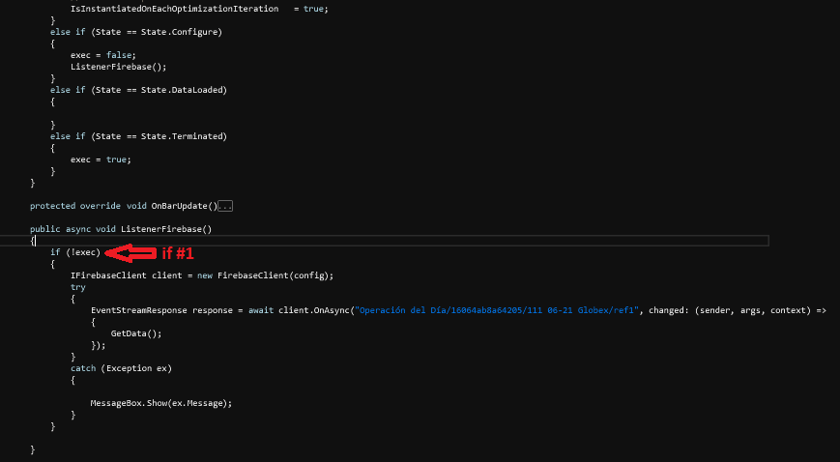Click the red 'if #1' label
Viewport: 840px width, 462px height.
[178, 253]
